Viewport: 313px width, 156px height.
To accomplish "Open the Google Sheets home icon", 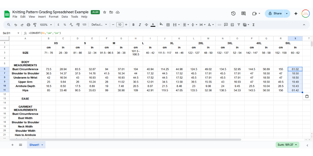I will (x=7, y=14).
